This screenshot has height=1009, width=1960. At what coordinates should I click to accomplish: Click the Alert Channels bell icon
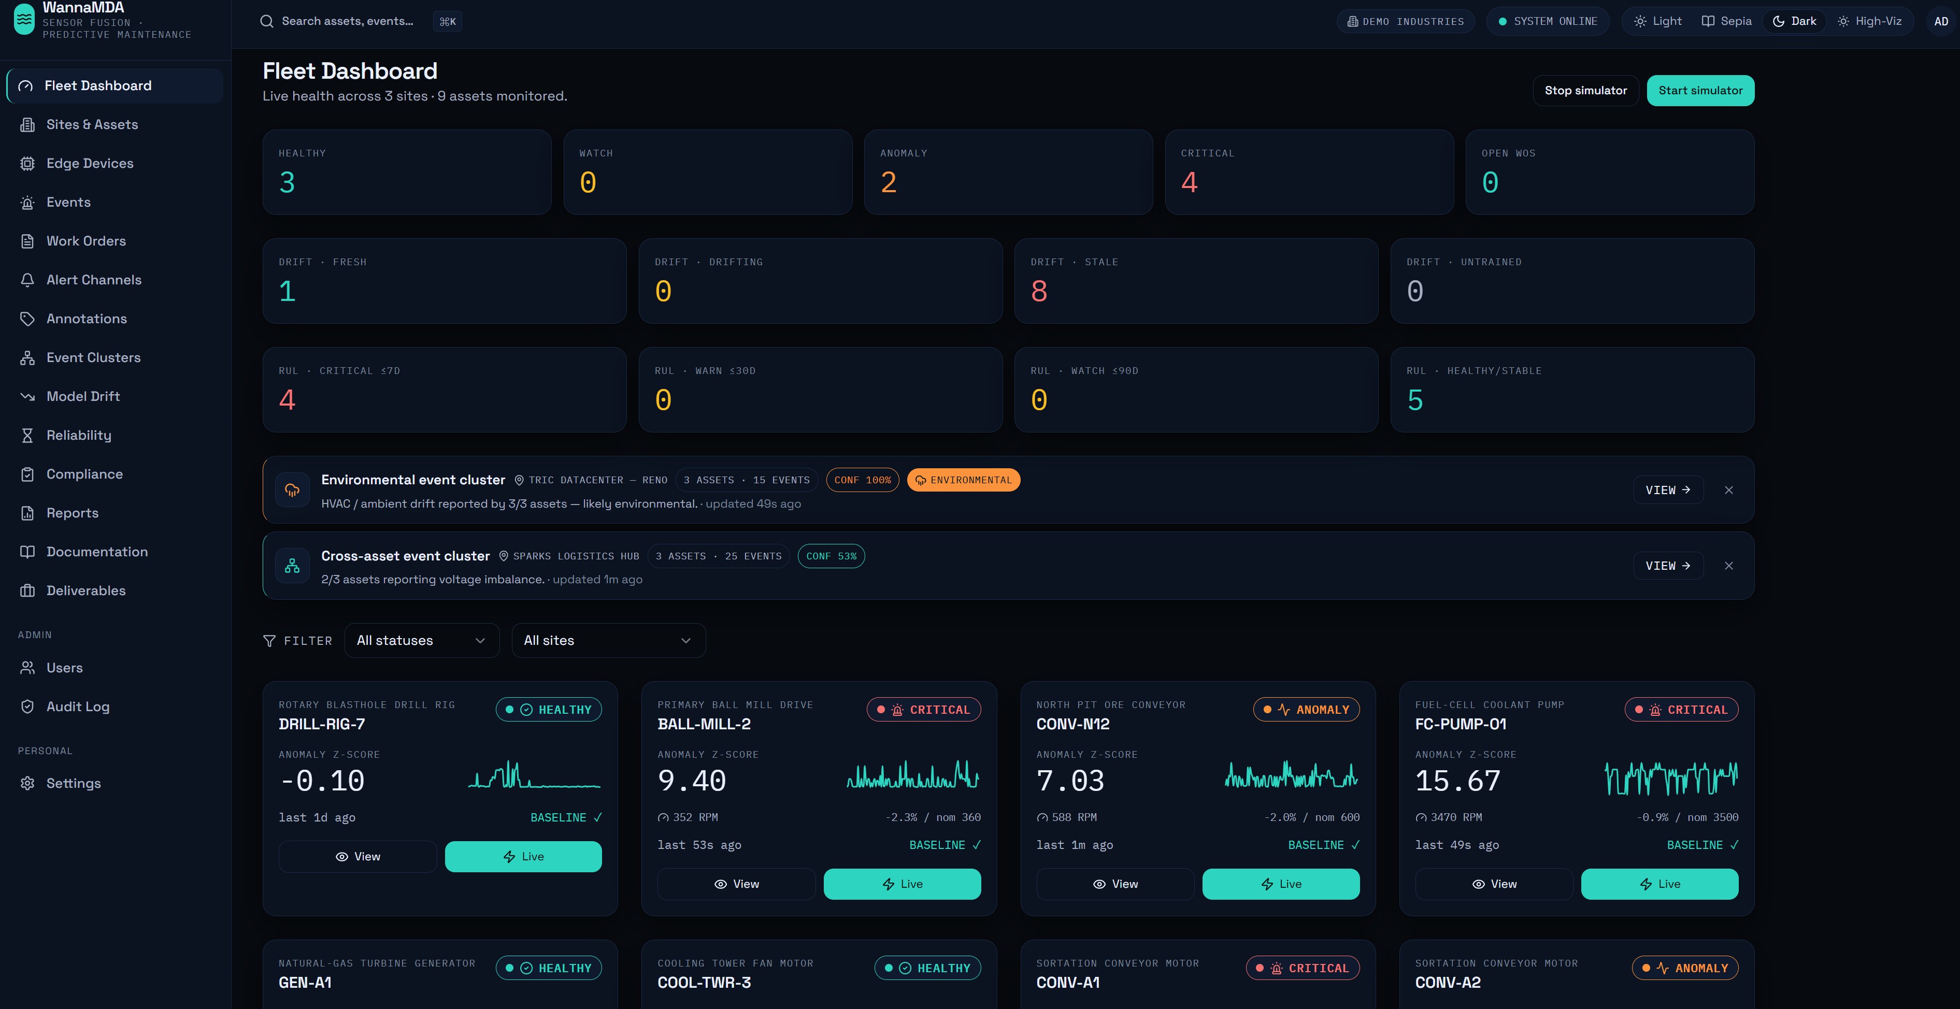pos(27,280)
